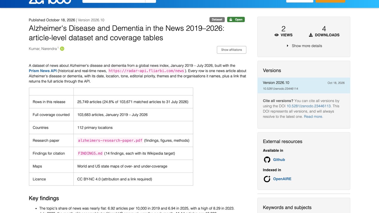Viewport: 379px width, 213px height.
Task: Click the author name Kumar, Narendra
Action: (x=43, y=49)
